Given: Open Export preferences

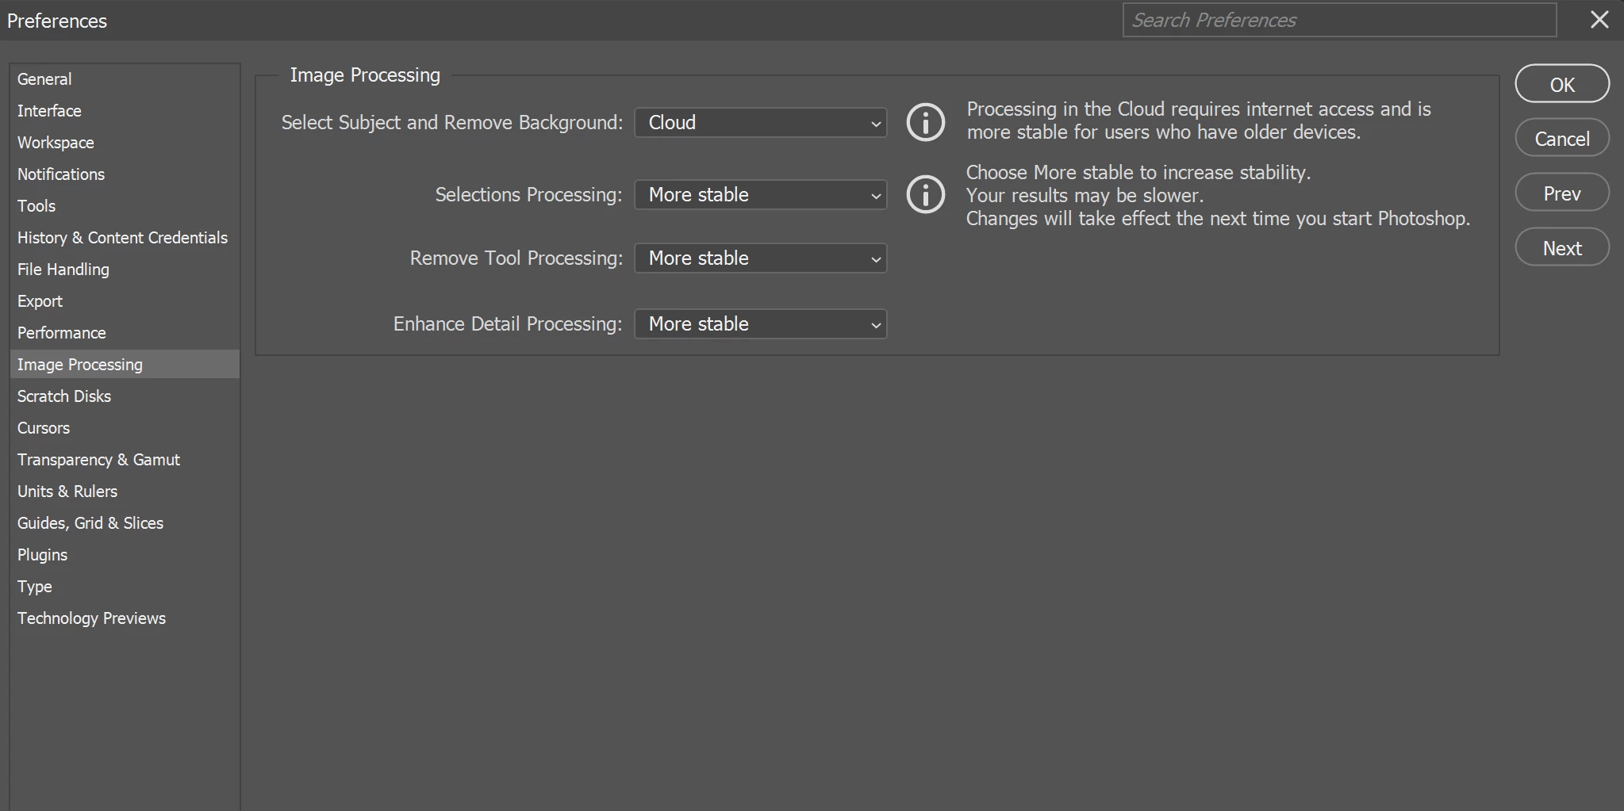Looking at the screenshot, I should click(x=125, y=301).
